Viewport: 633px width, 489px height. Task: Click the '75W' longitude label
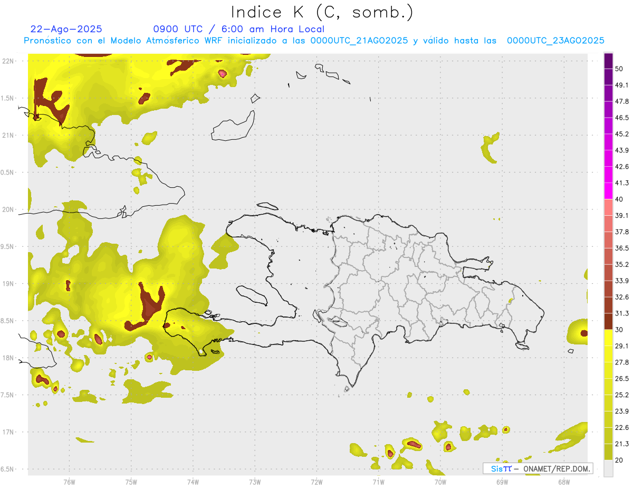point(131,482)
